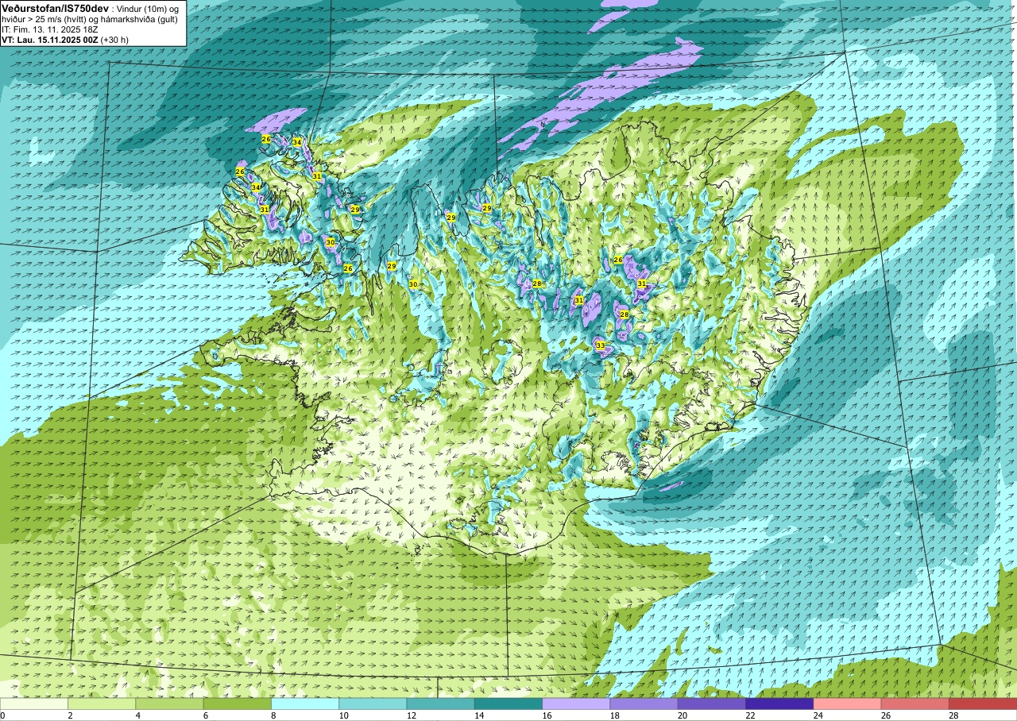Click the legend tick label '8'
The height and width of the screenshot is (721, 1017).
click(273, 715)
